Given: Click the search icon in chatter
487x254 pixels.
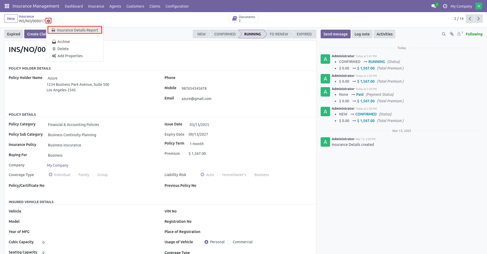Looking at the screenshot, I should pyautogui.click(x=444, y=34).
